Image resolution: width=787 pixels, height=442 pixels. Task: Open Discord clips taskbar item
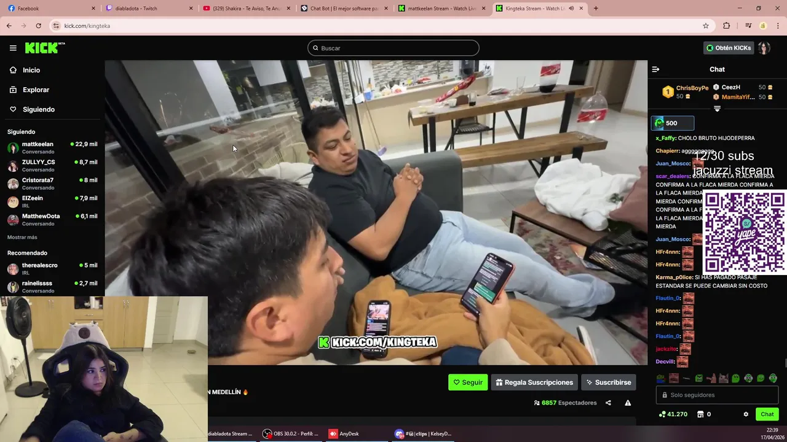pos(423,433)
